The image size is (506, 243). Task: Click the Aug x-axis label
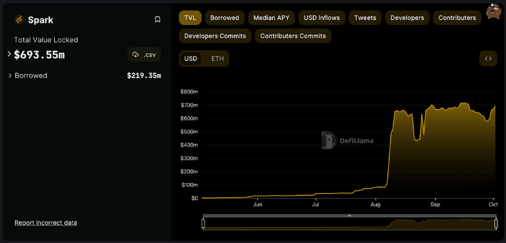(375, 205)
